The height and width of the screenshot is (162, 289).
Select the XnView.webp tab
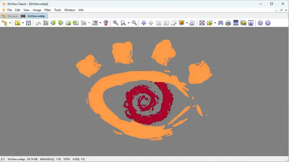click(x=34, y=16)
